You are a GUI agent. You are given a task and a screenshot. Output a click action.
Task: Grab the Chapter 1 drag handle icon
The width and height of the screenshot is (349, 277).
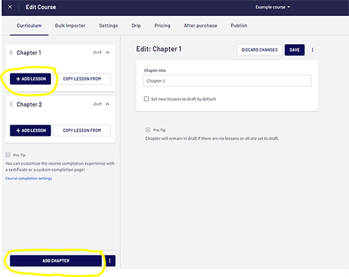pyautogui.click(x=11, y=53)
